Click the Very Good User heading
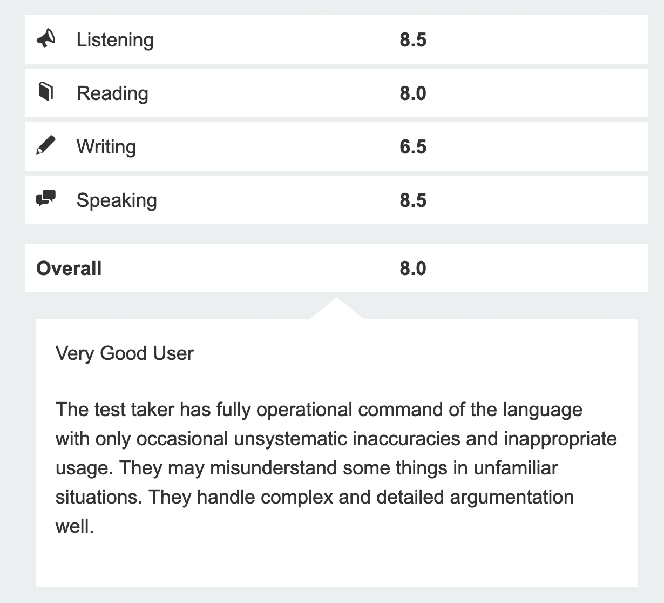The image size is (664, 603). 125,353
